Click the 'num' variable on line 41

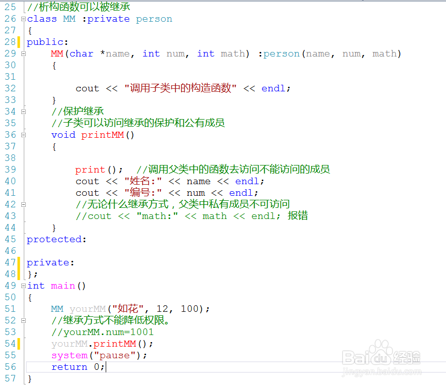(x=196, y=193)
